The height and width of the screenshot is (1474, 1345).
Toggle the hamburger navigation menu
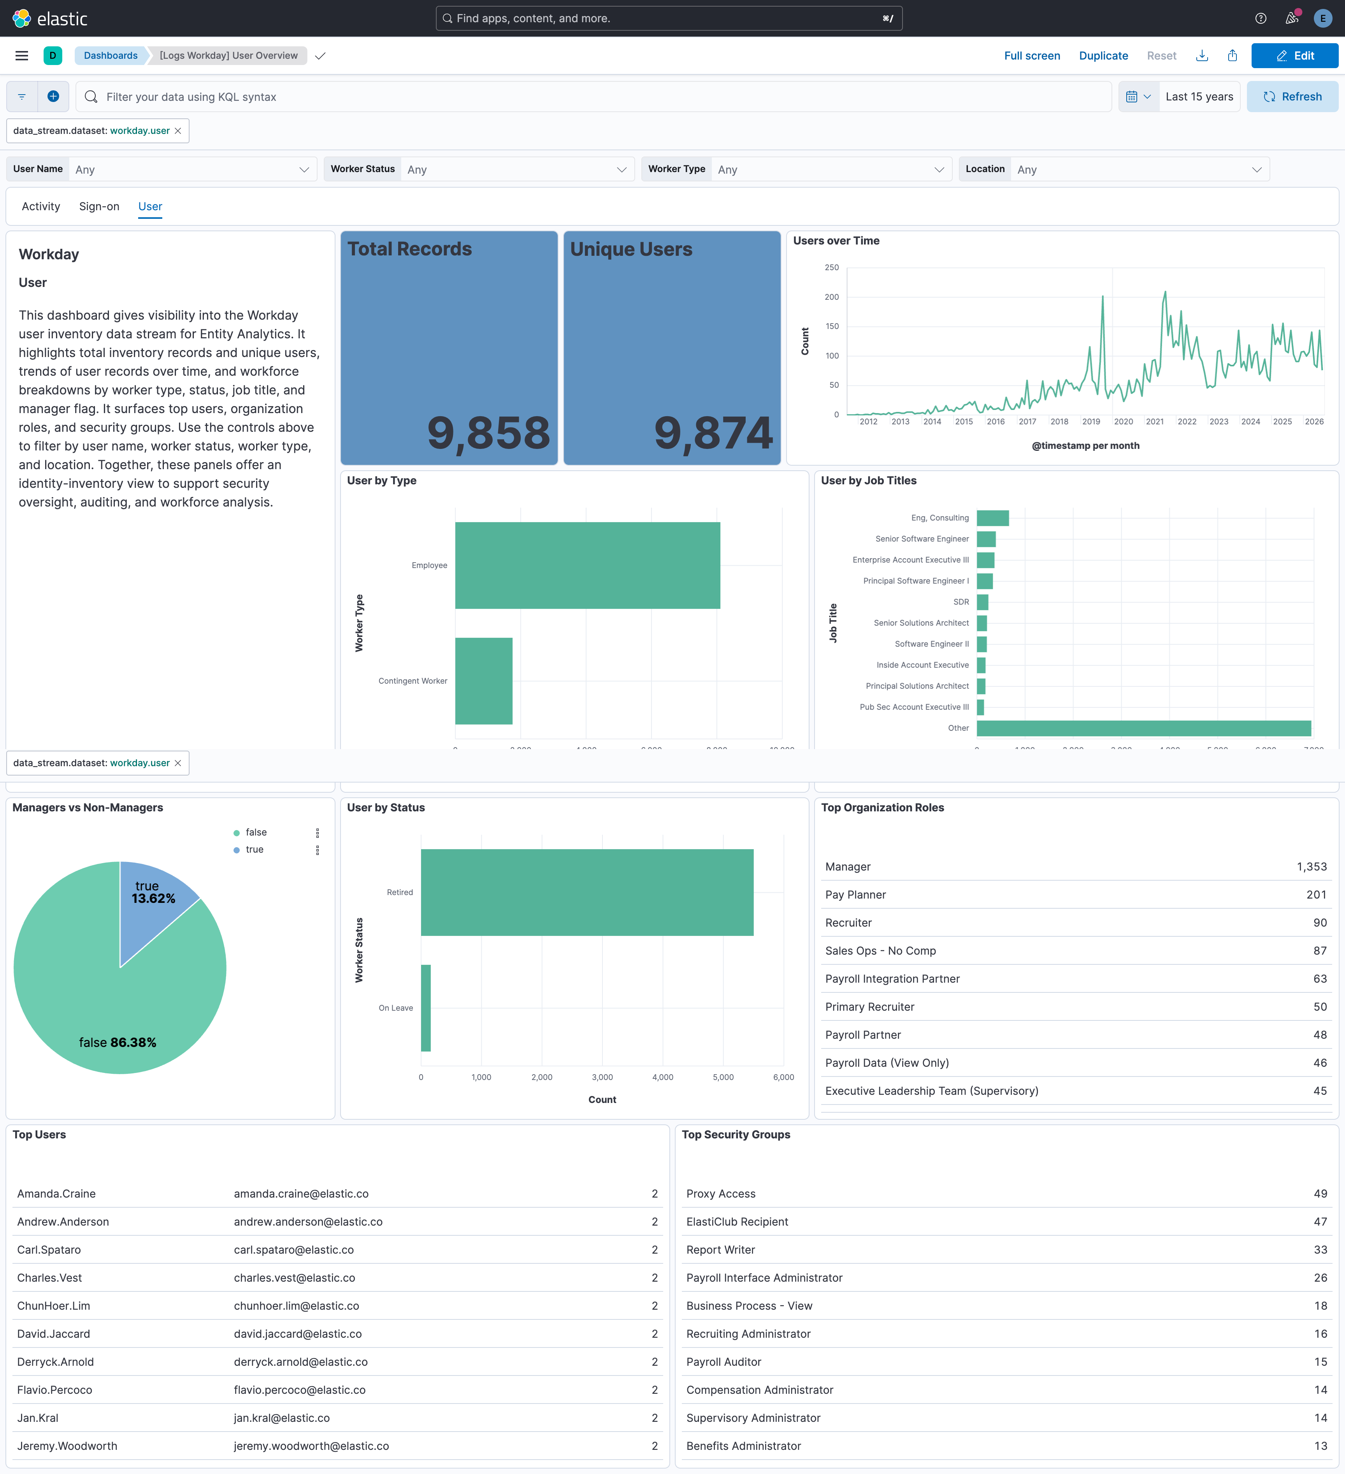22,56
